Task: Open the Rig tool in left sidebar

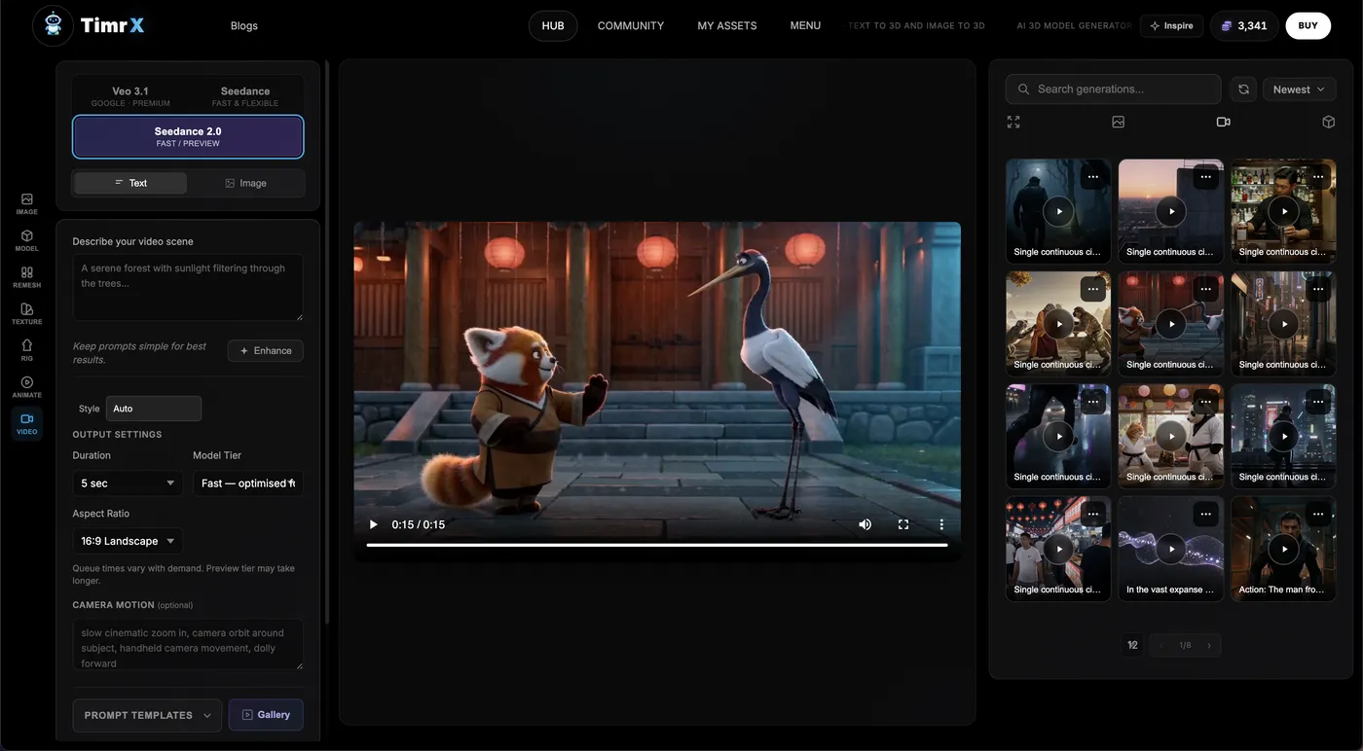Action: tap(27, 350)
